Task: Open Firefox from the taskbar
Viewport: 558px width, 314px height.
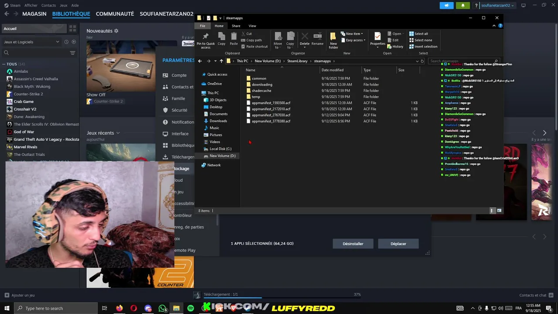Action: click(x=119, y=308)
